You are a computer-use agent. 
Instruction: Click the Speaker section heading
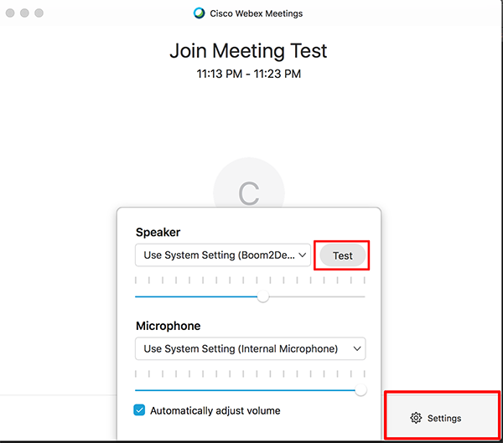[158, 232]
